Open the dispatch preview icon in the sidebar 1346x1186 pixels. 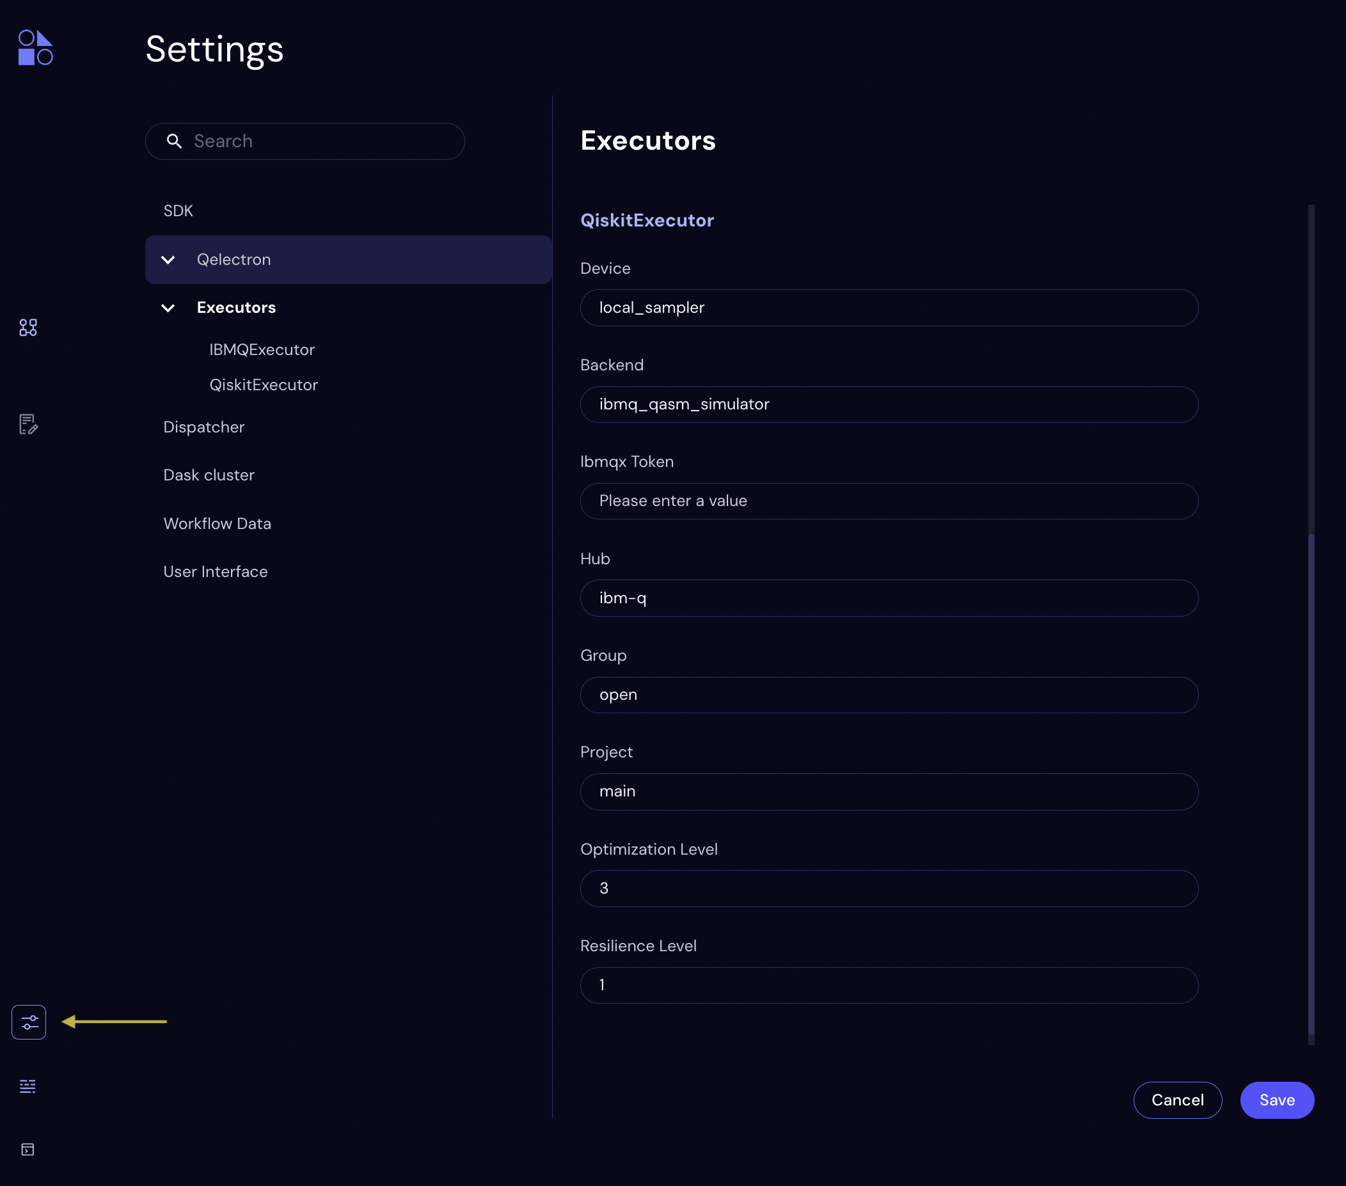pyautogui.click(x=28, y=424)
